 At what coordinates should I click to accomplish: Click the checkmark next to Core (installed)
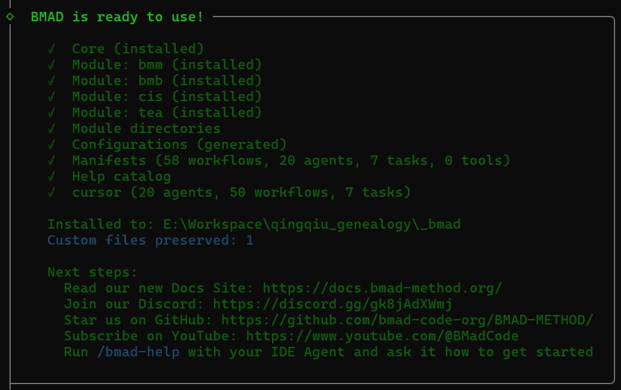52,48
